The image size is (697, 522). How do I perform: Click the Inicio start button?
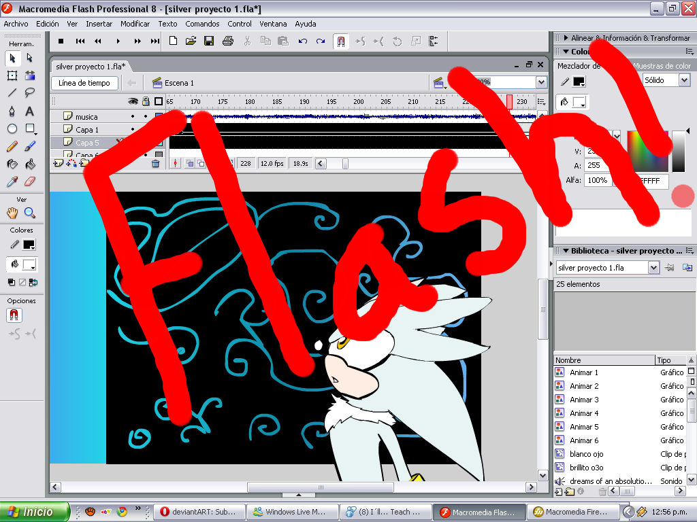pyautogui.click(x=35, y=512)
